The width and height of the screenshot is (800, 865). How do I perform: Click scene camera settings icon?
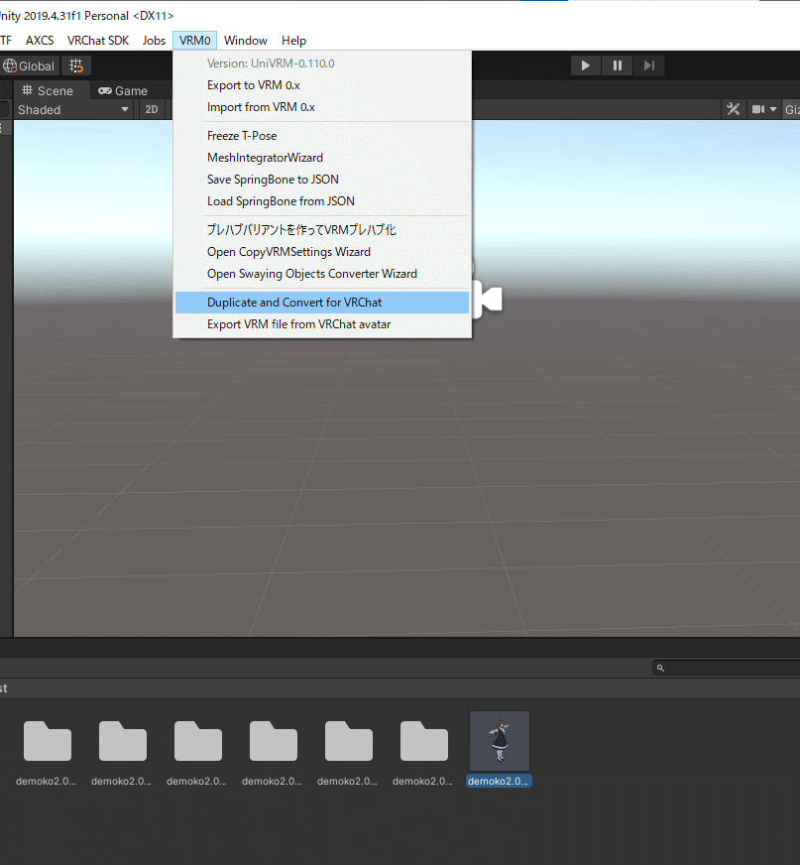pos(758,109)
